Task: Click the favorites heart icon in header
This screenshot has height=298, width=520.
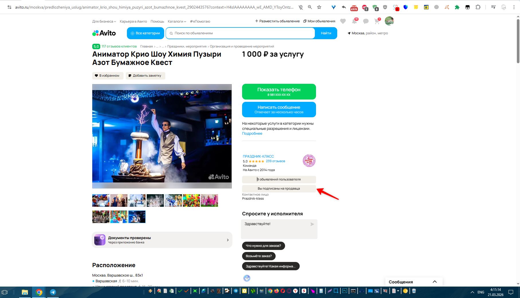Action: (x=343, y=21)
